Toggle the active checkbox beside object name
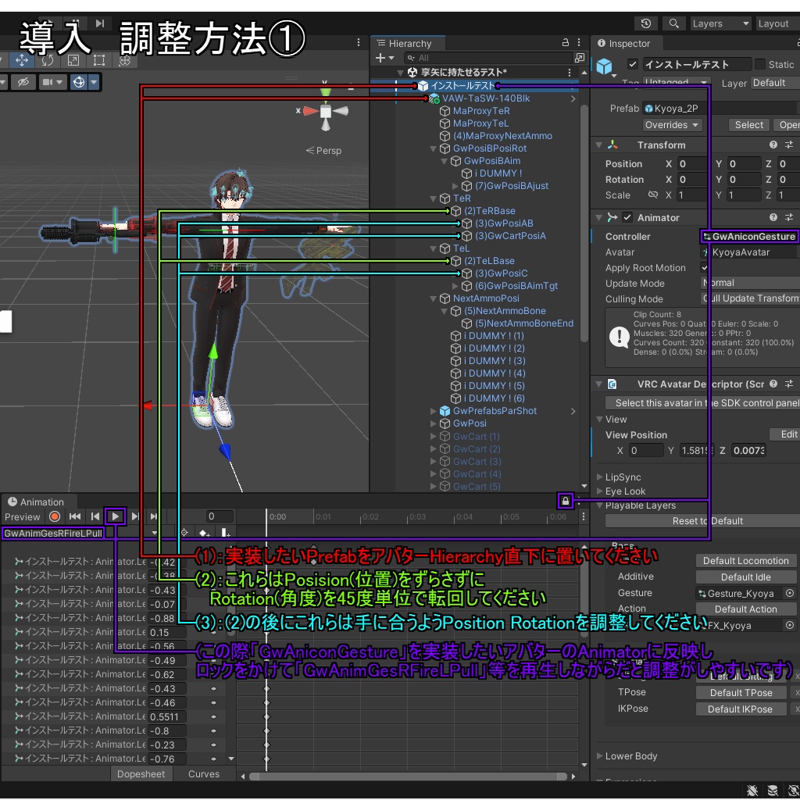800x800 pixels. pos(633,64)
